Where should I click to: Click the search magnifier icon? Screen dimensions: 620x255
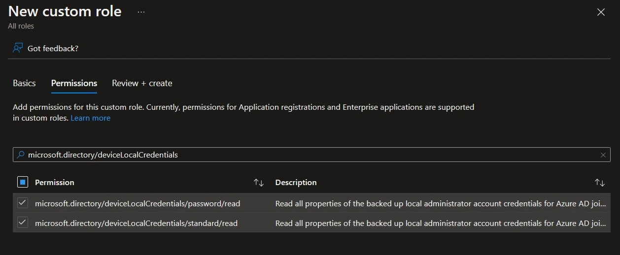pyautogui.click(x=21, y=155)
